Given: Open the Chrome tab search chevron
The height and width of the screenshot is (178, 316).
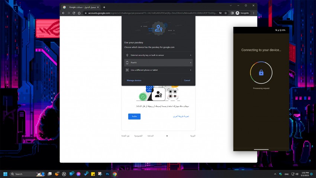Looking at the screenshot, I should [x=231, y=6].
